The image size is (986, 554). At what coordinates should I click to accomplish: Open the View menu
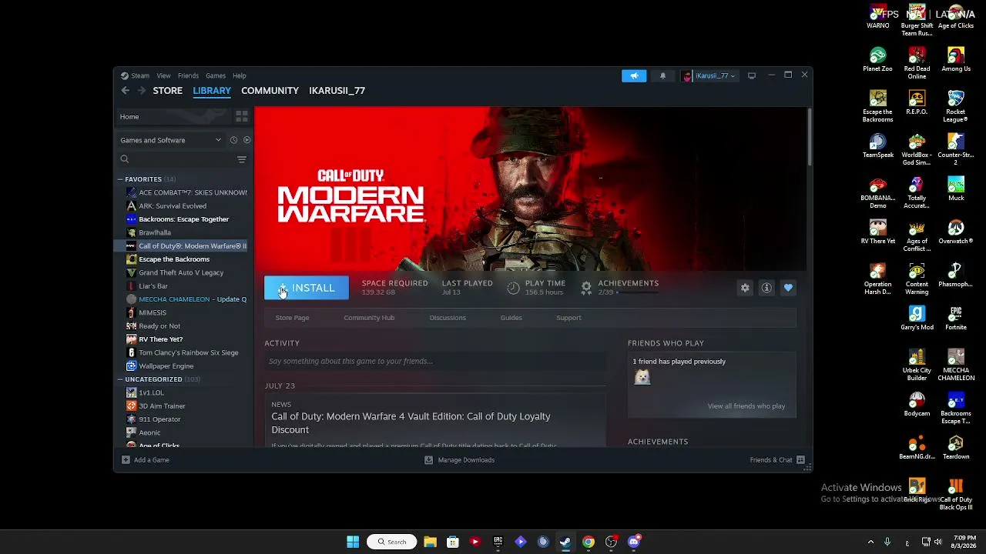click(x=163, y=76)
